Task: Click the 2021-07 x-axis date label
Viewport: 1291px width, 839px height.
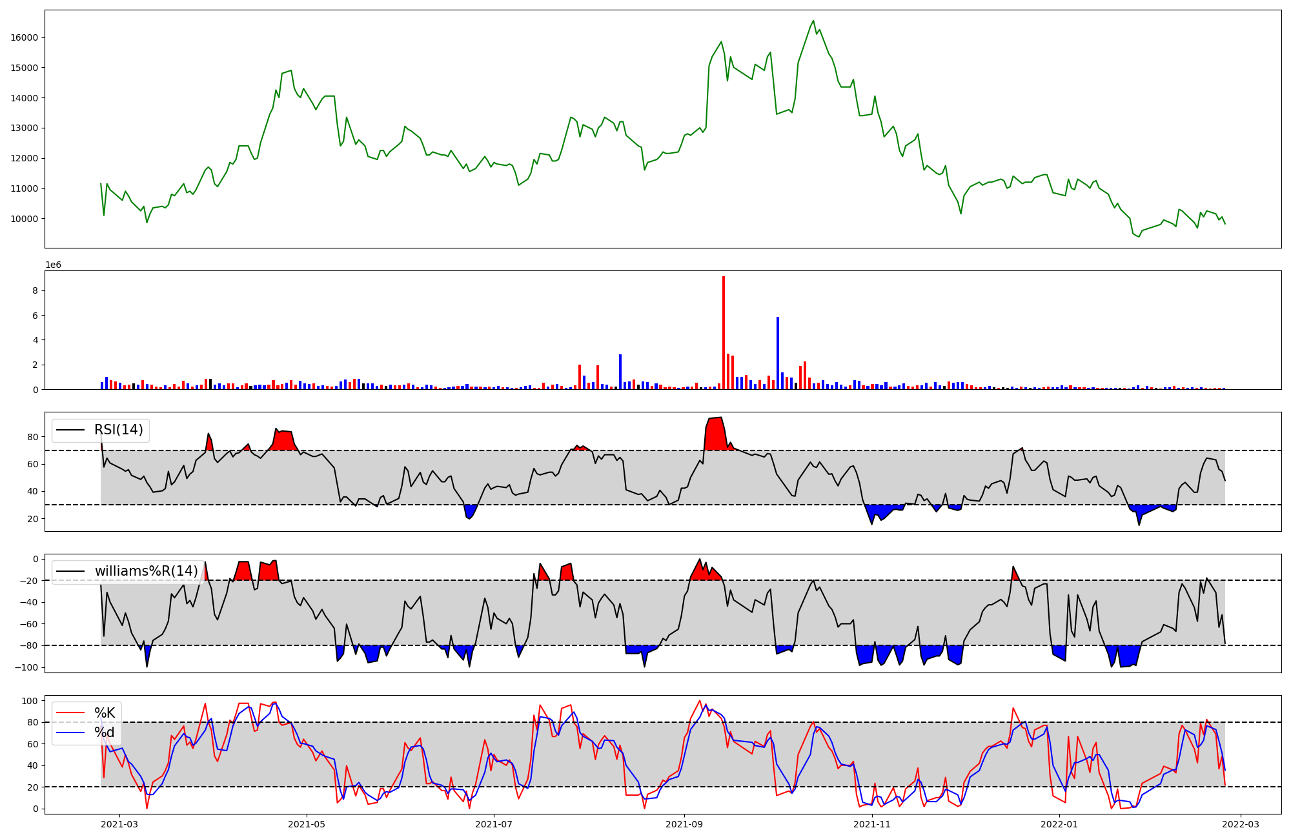Action: pos(494,824)
